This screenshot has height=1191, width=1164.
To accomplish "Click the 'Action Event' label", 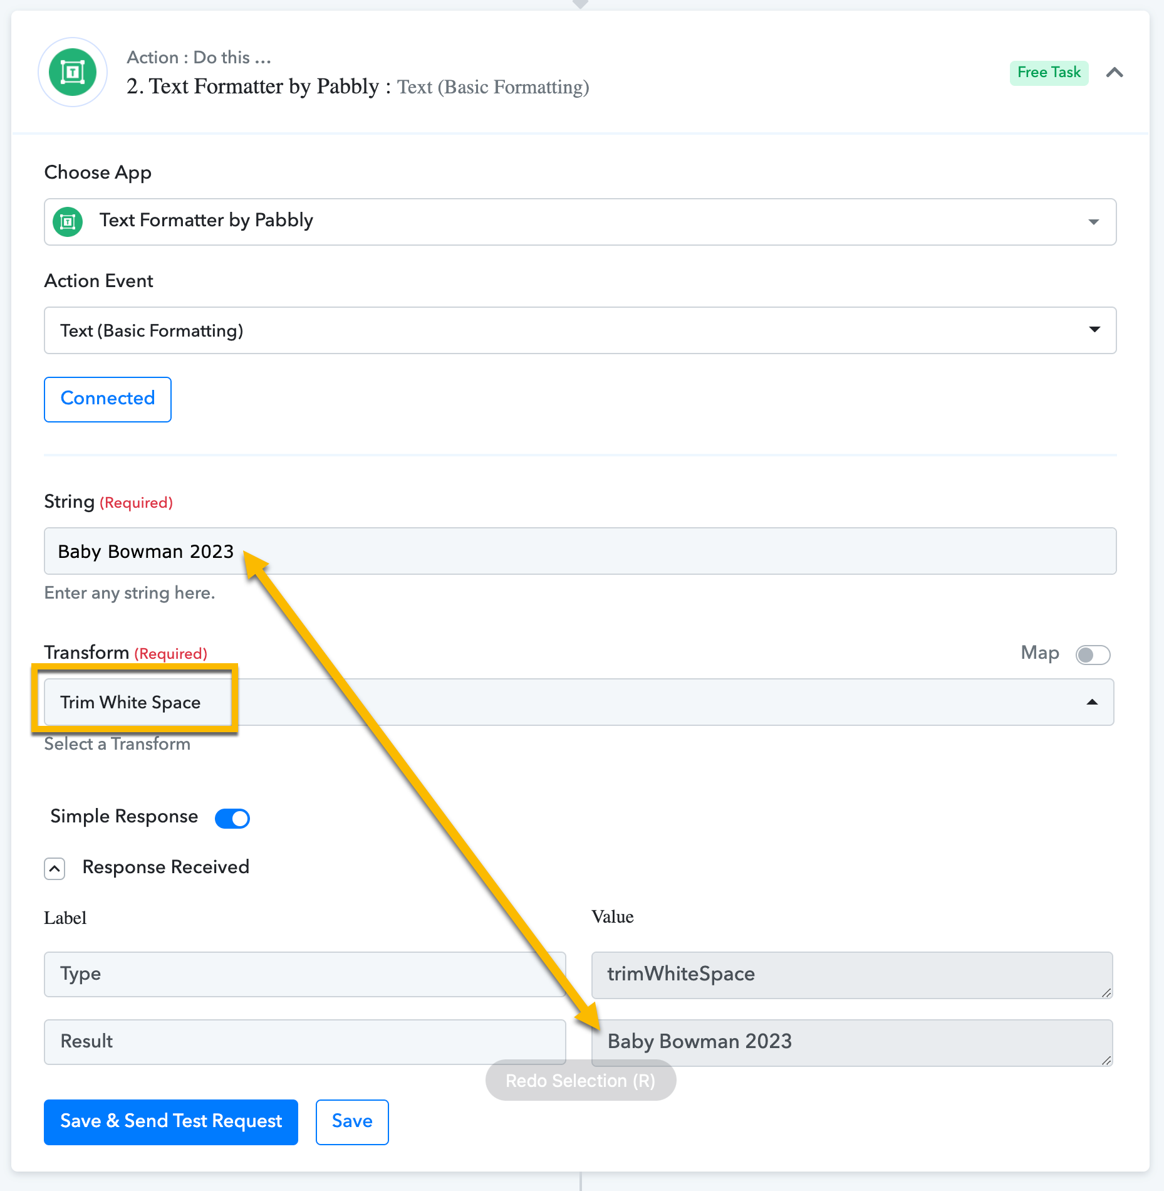I will 99,281.
